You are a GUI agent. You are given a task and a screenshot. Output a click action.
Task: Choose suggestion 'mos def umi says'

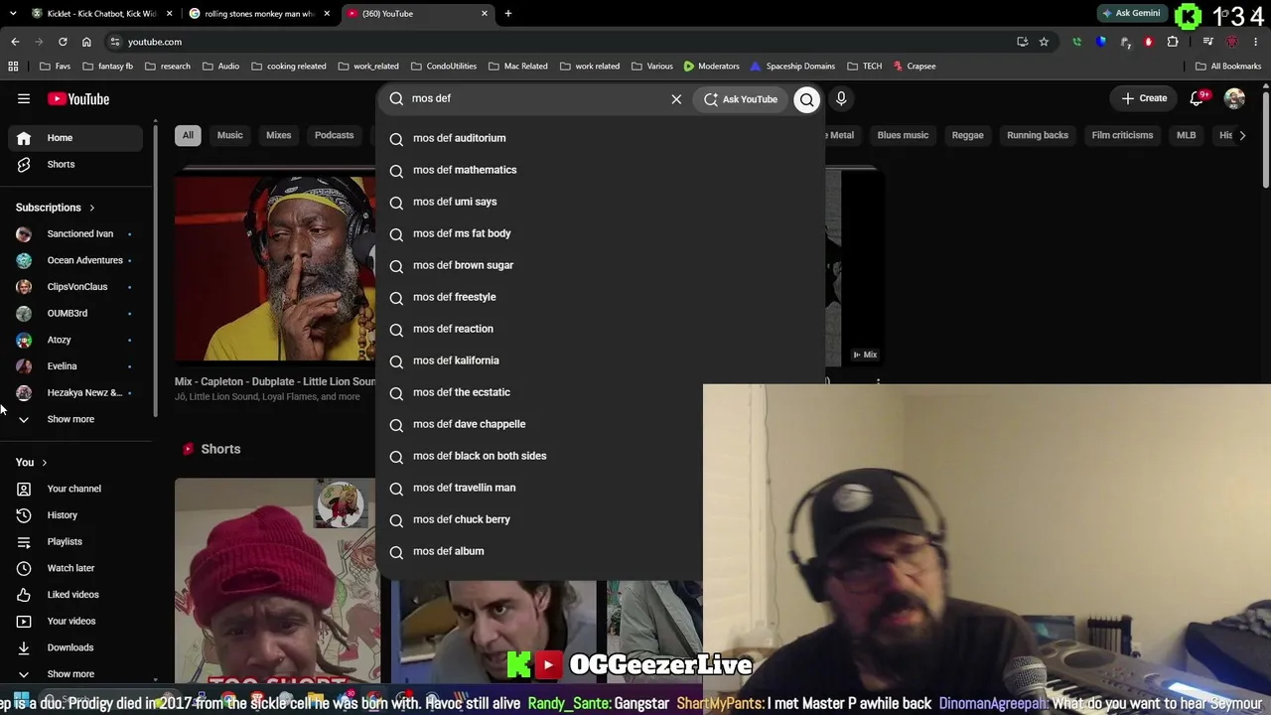pyautogui.click(x=600, y=202)
